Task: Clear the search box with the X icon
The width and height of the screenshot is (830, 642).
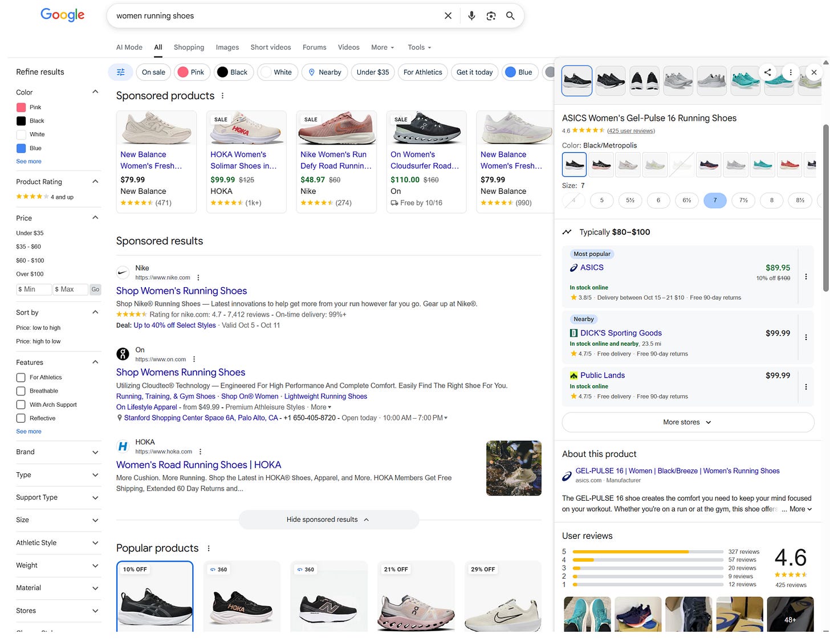Action: pyautogui.click(x=448, y=16)
